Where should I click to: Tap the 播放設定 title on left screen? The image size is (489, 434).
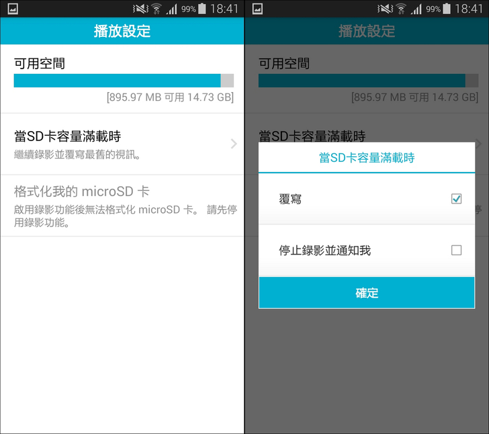pyautogui.click(x=122, y=31)
